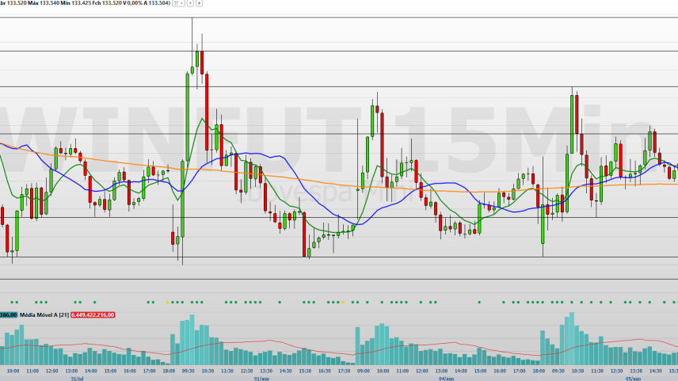Click the 04/ago date label on time axis

[x=446, y=379]
